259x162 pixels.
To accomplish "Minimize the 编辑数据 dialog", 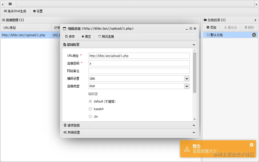I will [x=187, y=29].
